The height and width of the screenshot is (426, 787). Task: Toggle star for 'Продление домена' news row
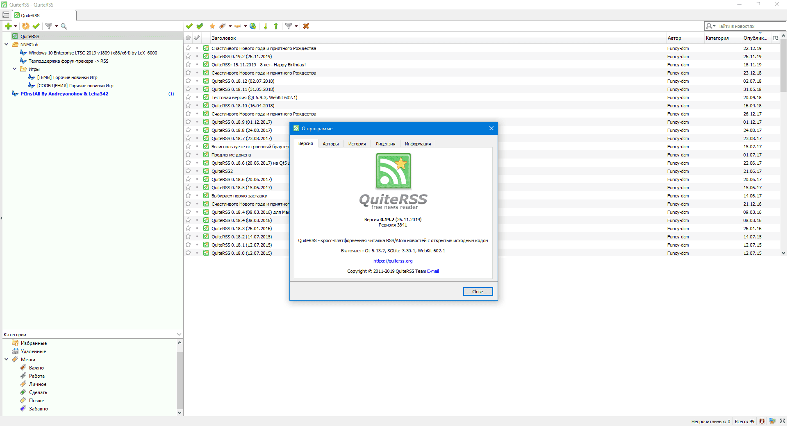pyautogui.click(x=188, y=155)
